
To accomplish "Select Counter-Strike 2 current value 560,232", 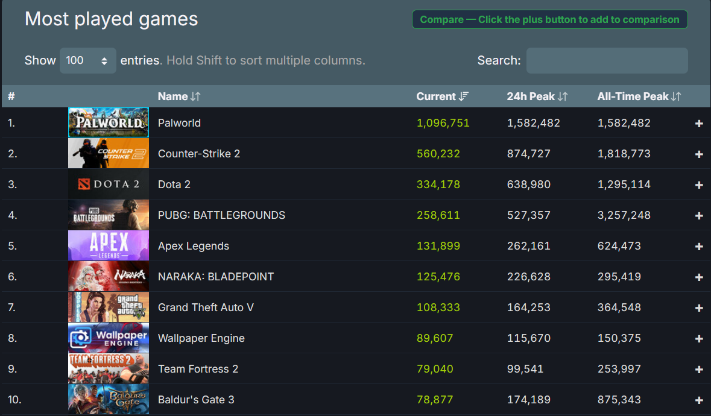I will pyautogui.click(x=438, y=154).
